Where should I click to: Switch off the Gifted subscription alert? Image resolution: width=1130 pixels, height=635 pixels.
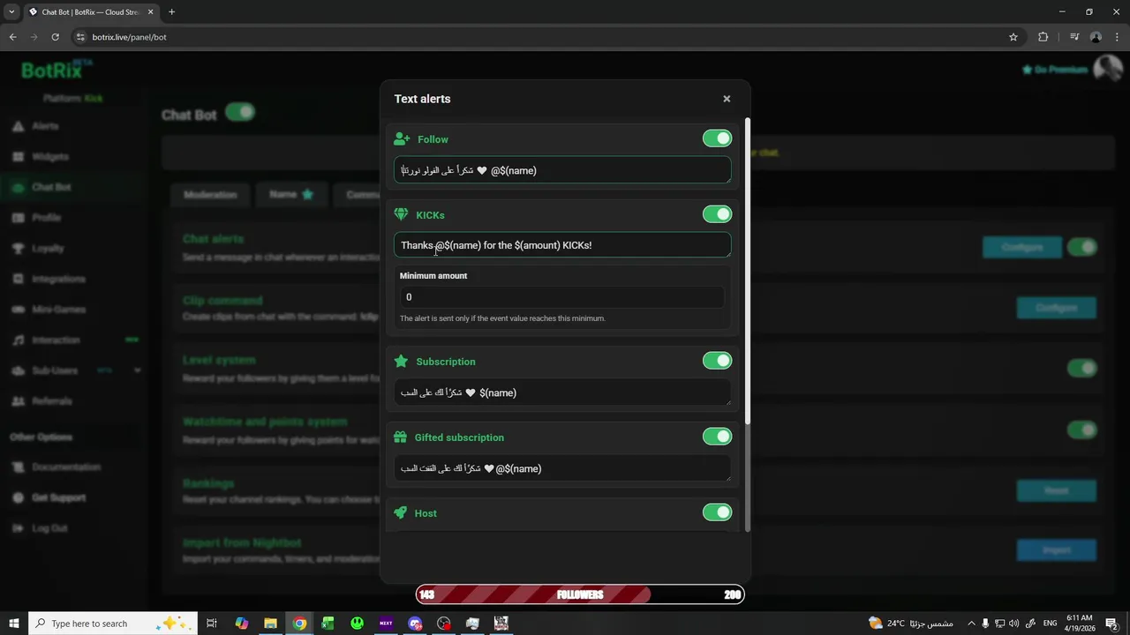pyautogui.click(x=717, y=437)
